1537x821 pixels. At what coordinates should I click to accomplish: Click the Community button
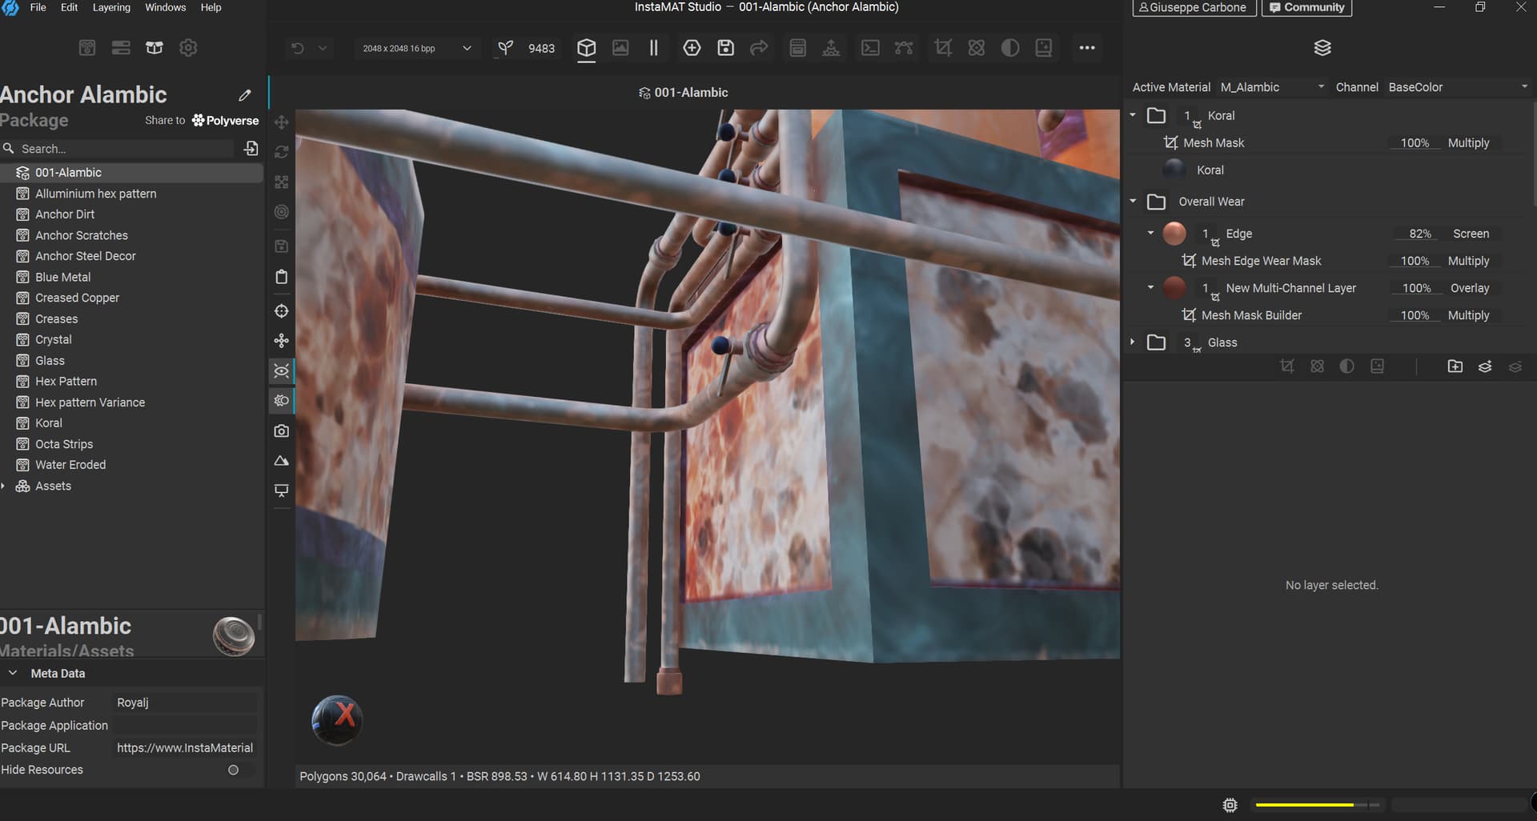(1306, 7)
